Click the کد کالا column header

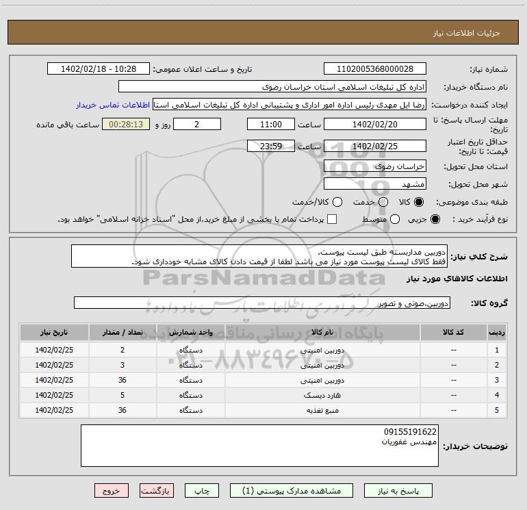(x=453, y=333)
